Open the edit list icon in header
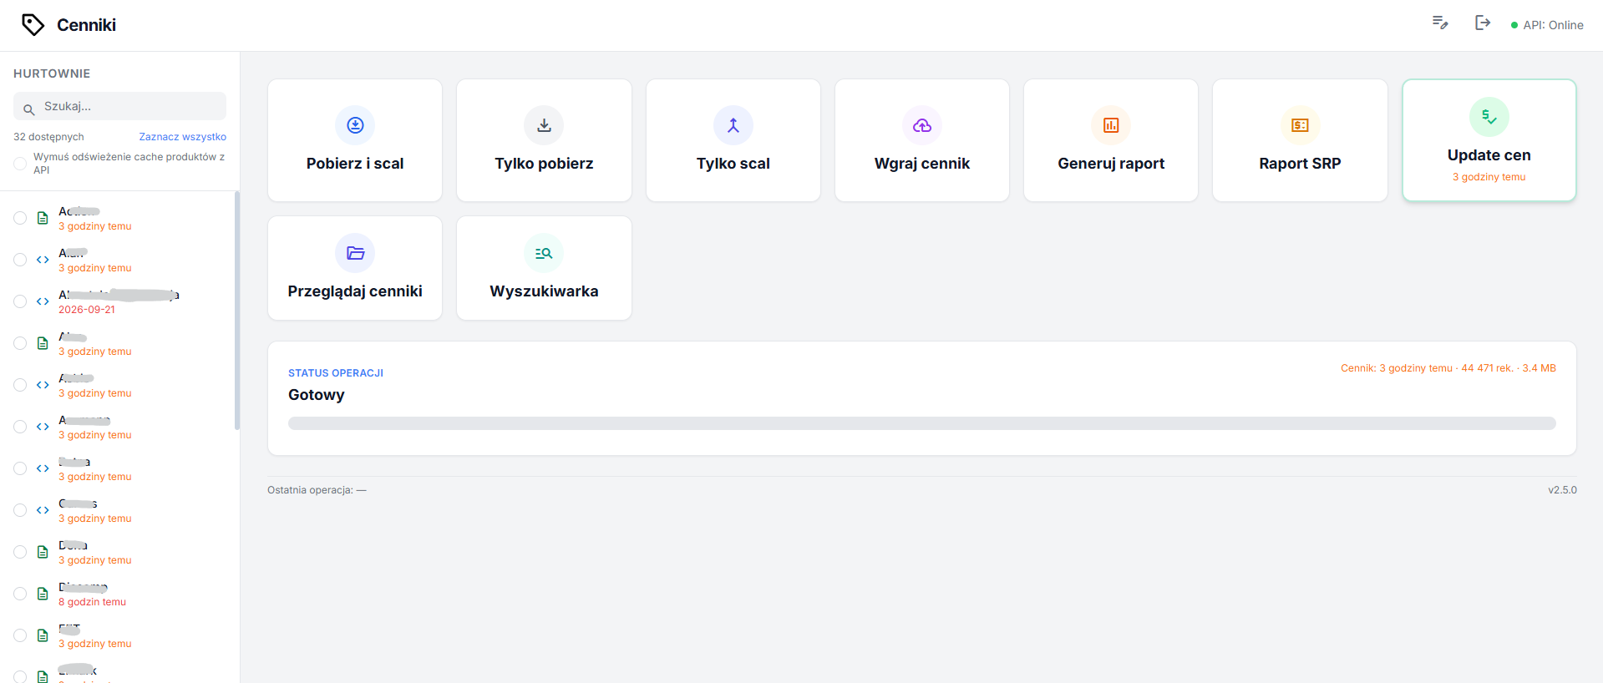The image size is (1603, 683). coord(1440,23)
